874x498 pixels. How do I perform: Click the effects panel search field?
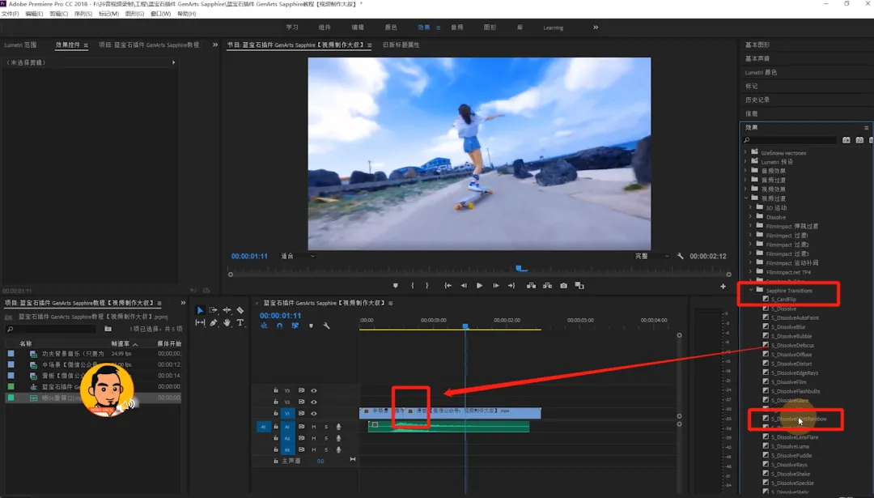click(789, 140)
